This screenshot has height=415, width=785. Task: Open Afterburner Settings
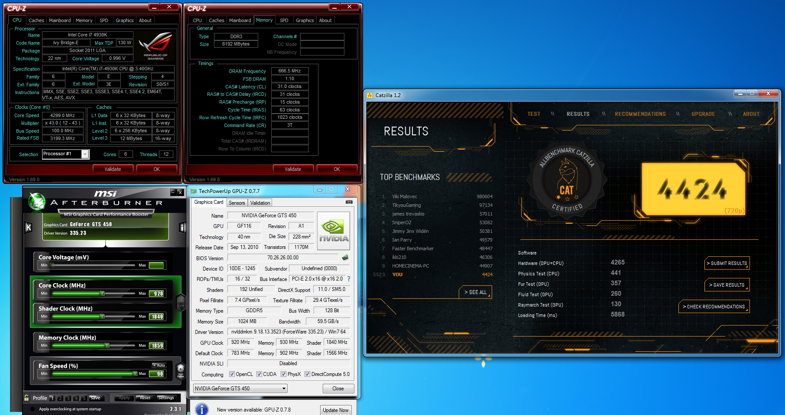click(165, 398)
